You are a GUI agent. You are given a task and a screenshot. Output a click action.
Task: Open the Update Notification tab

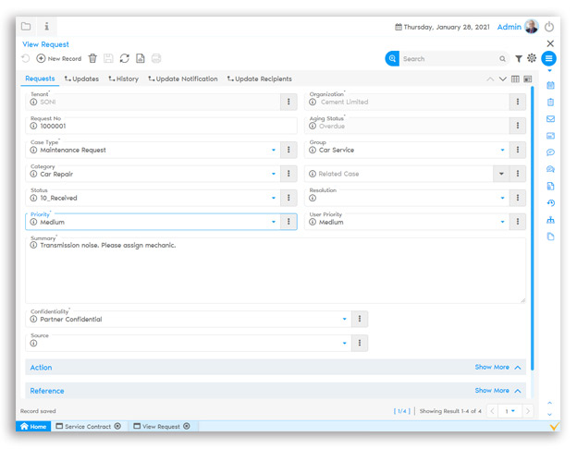pyautogui.click(x=181, y=79)
